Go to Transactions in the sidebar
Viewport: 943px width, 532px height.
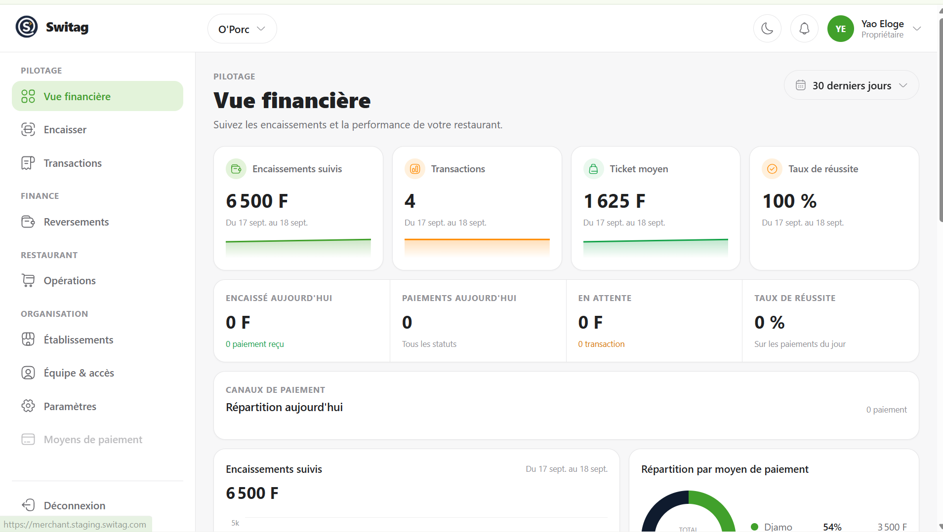pyautogui.click(x=97, y=163)
